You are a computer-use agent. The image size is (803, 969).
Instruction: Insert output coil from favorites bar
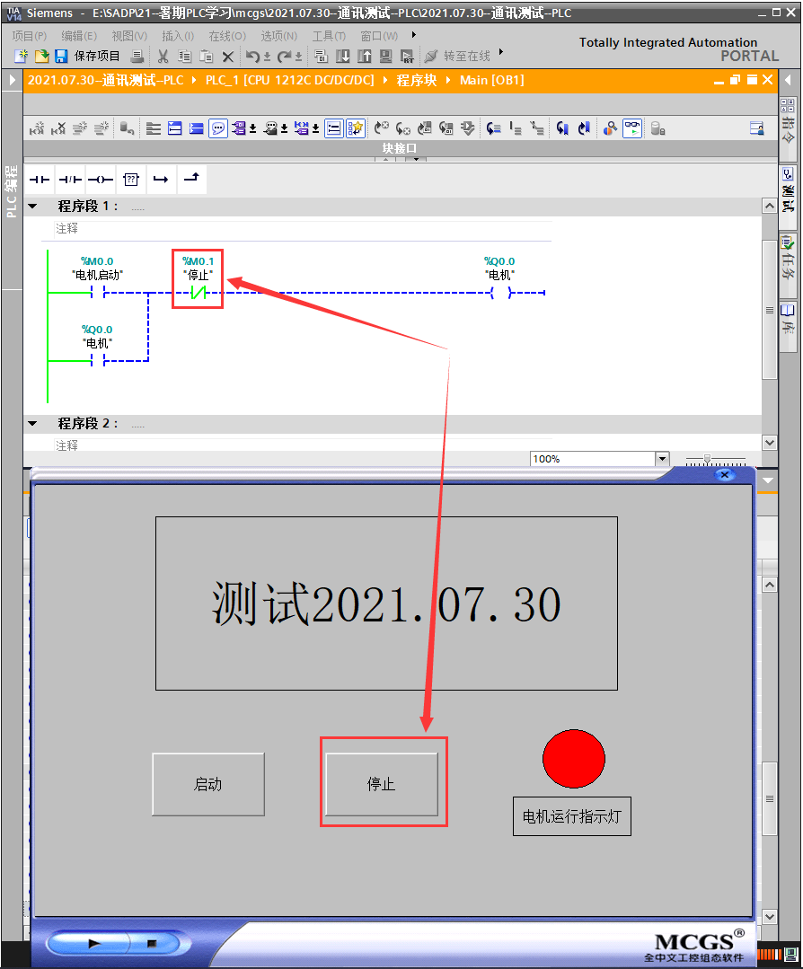100,180
